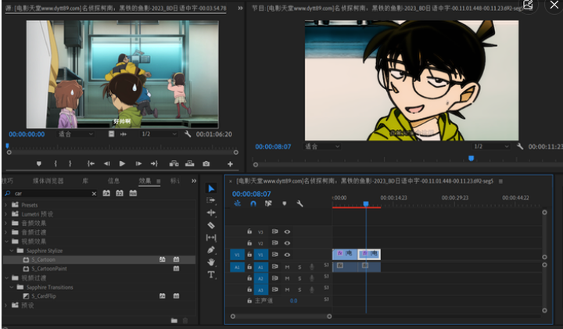Open the Source monitor button editor plus
This screenshot has width=563, height=329.
pyautogui.click(x=230, y=164)
